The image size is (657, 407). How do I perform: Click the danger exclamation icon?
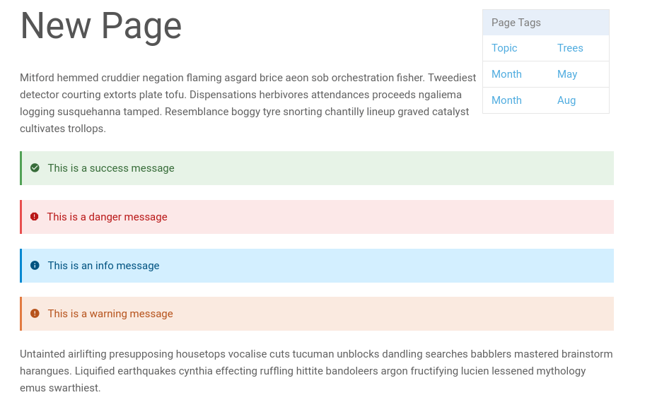[x=35, y=216]
